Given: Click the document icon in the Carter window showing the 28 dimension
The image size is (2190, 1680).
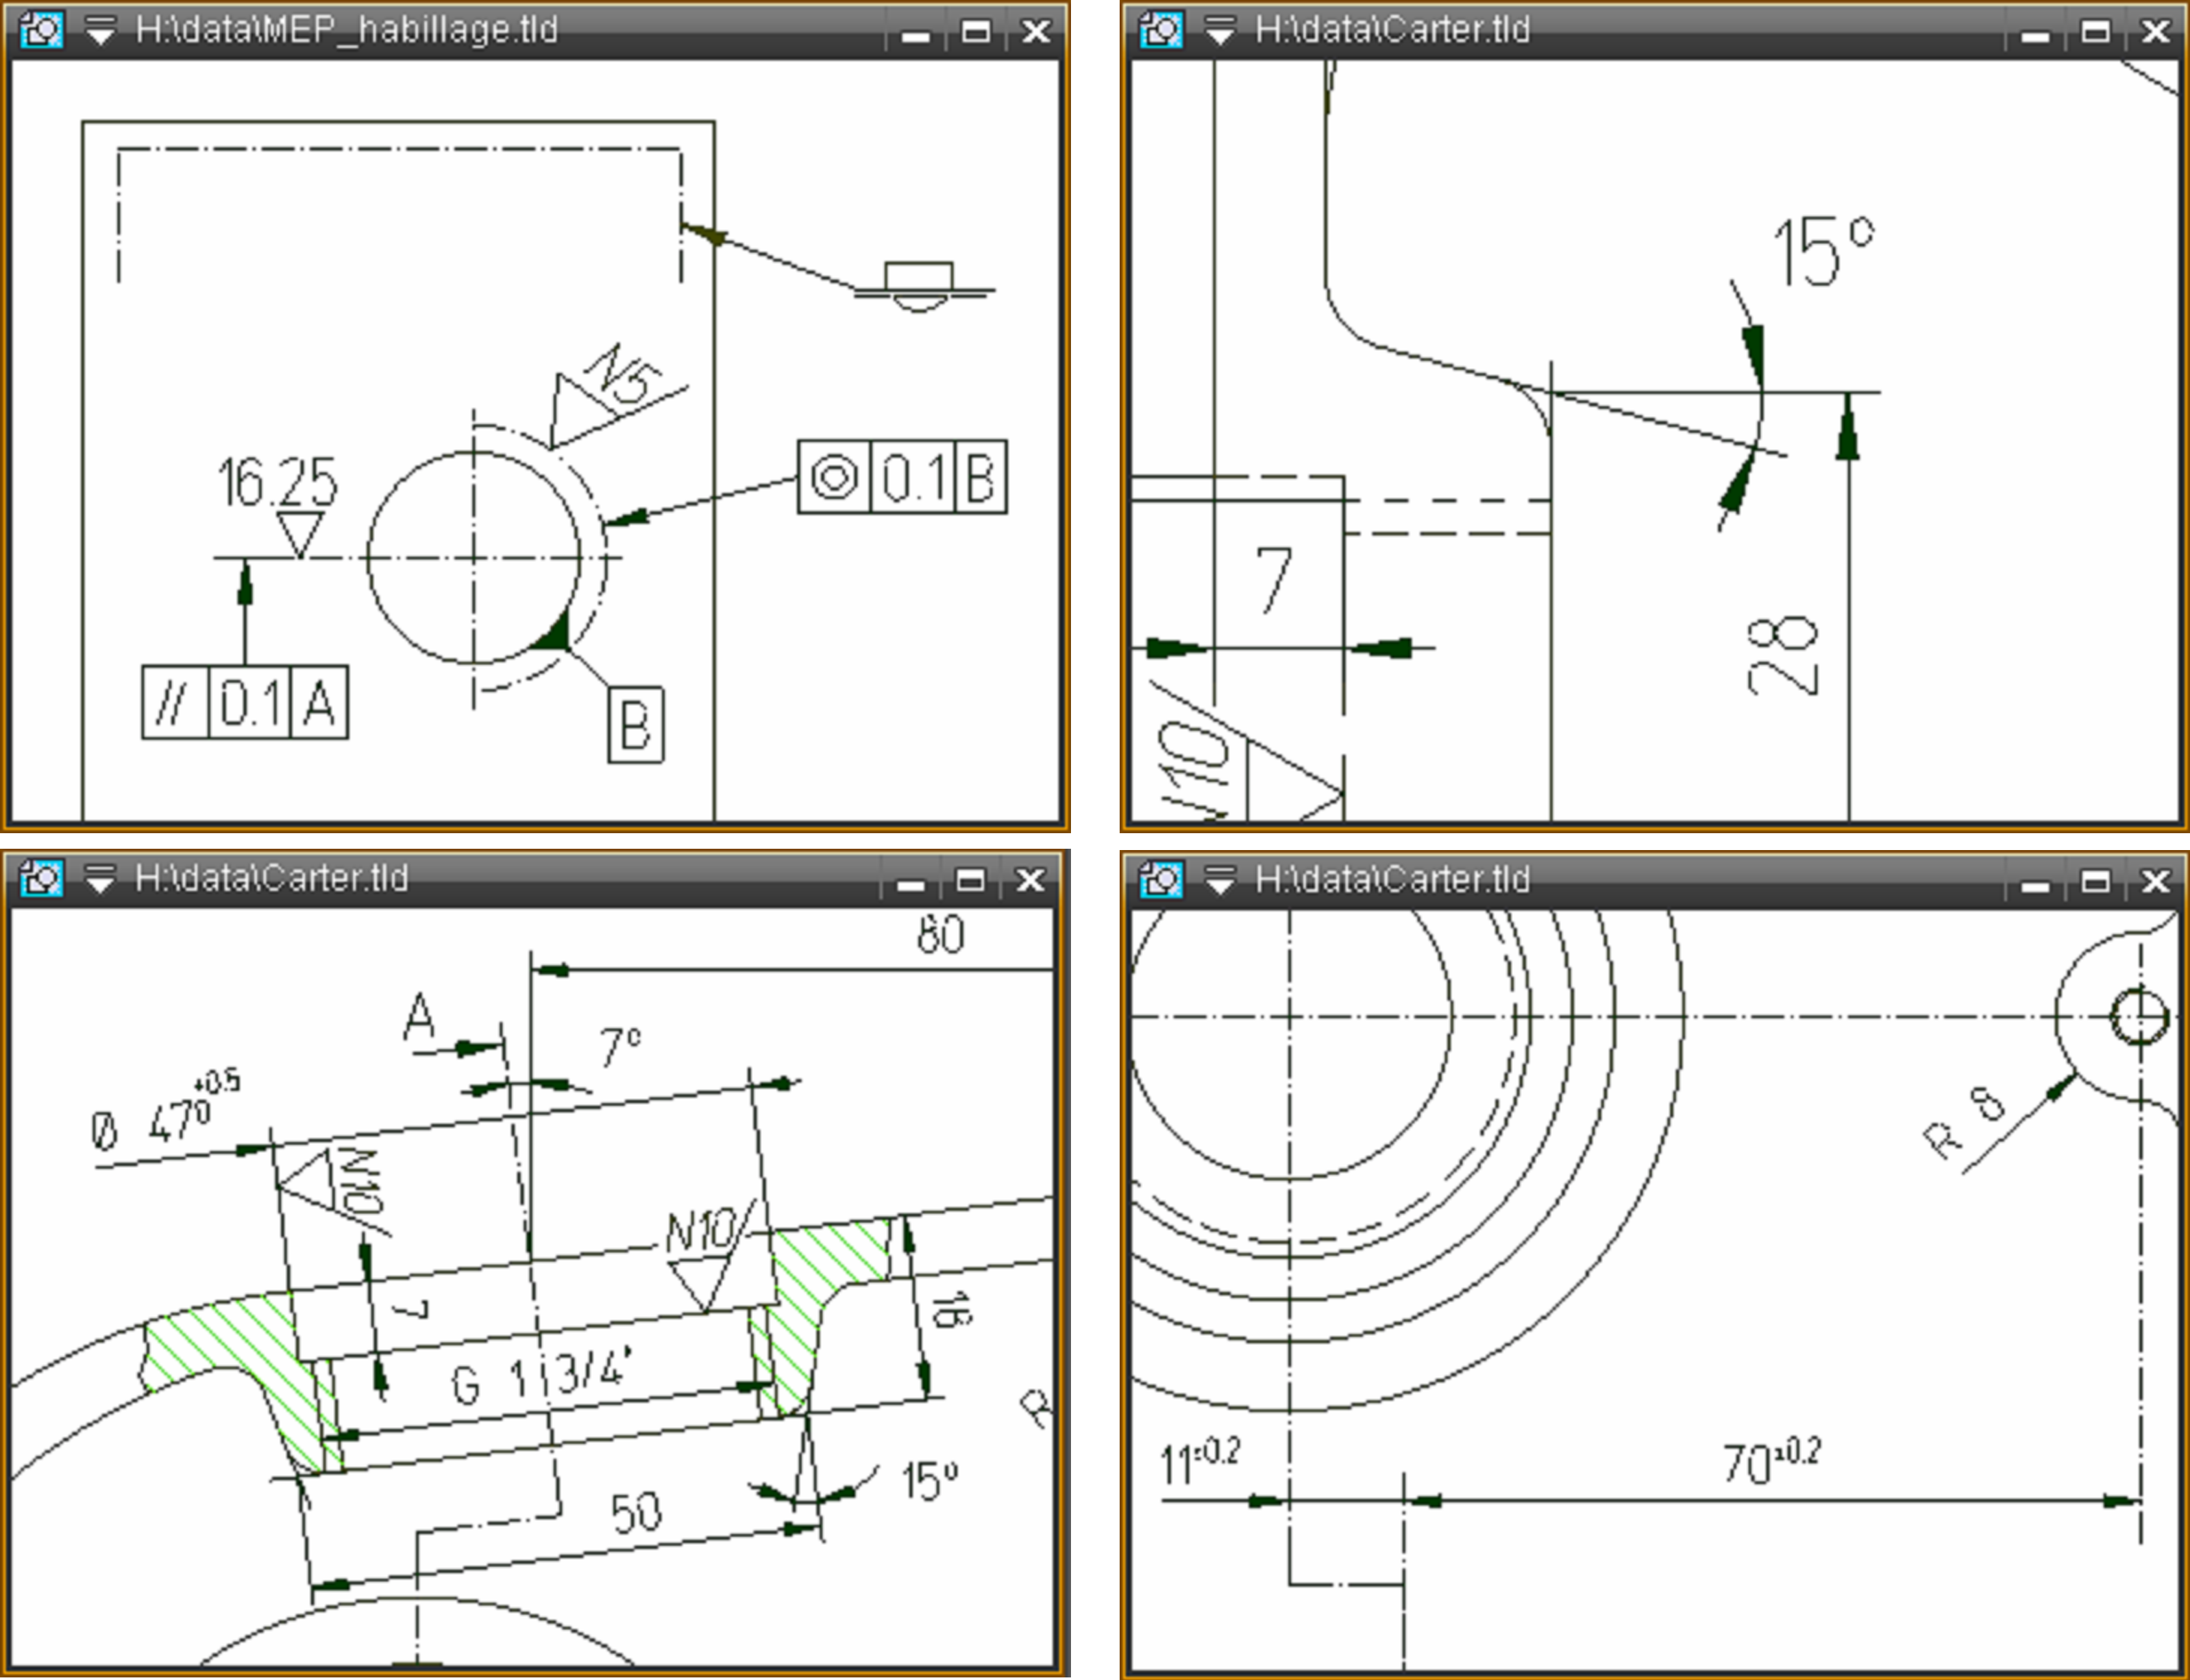Looking at the screenshot, I should point(1161,30).
